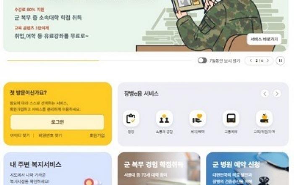Click the banner slideshow progress bar
This screenshot has width=294, height=185.
pyautogui.click(x=99, y=61)
